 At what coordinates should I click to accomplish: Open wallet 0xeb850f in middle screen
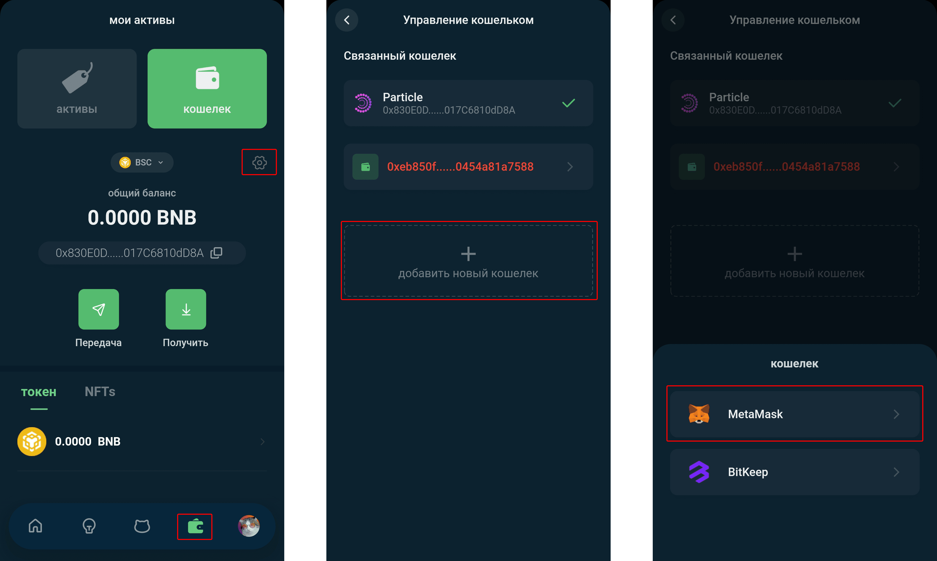(x=468, y=167)
